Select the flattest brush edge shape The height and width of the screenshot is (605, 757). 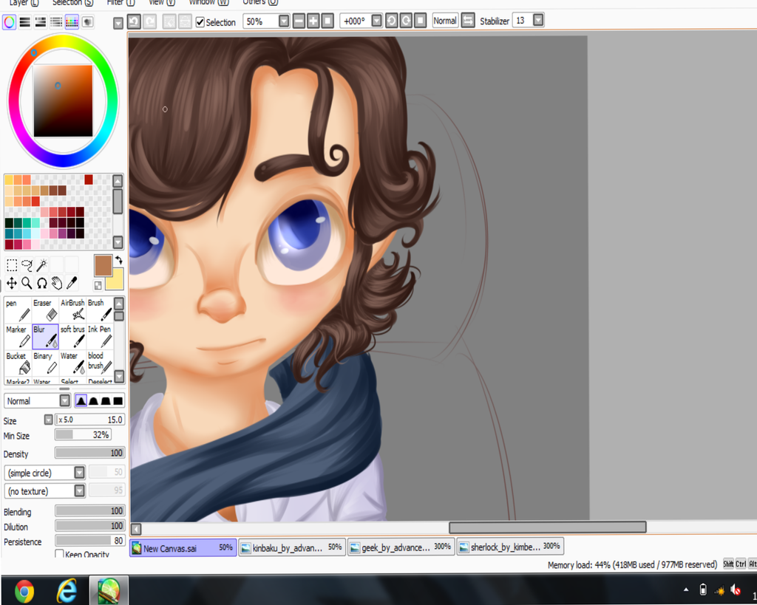(118, 401)
